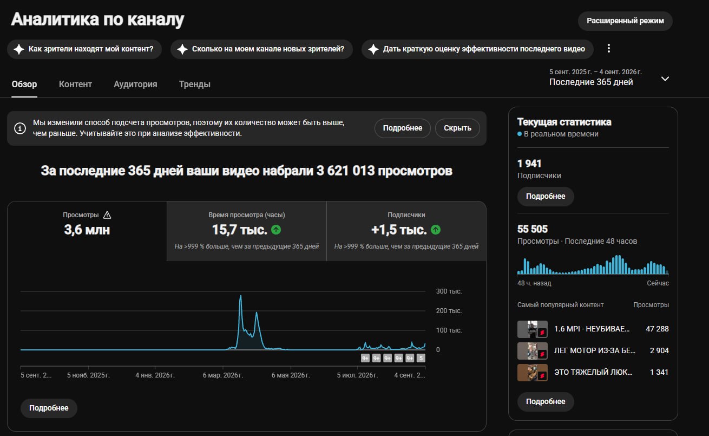Open thumbnail of ЭТО ТЯЖЕЛЫЙ ЛЮК... video
The image size is (709, 436).
click(x=533, y=373)
